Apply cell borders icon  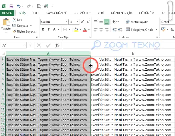pos(65,30)
